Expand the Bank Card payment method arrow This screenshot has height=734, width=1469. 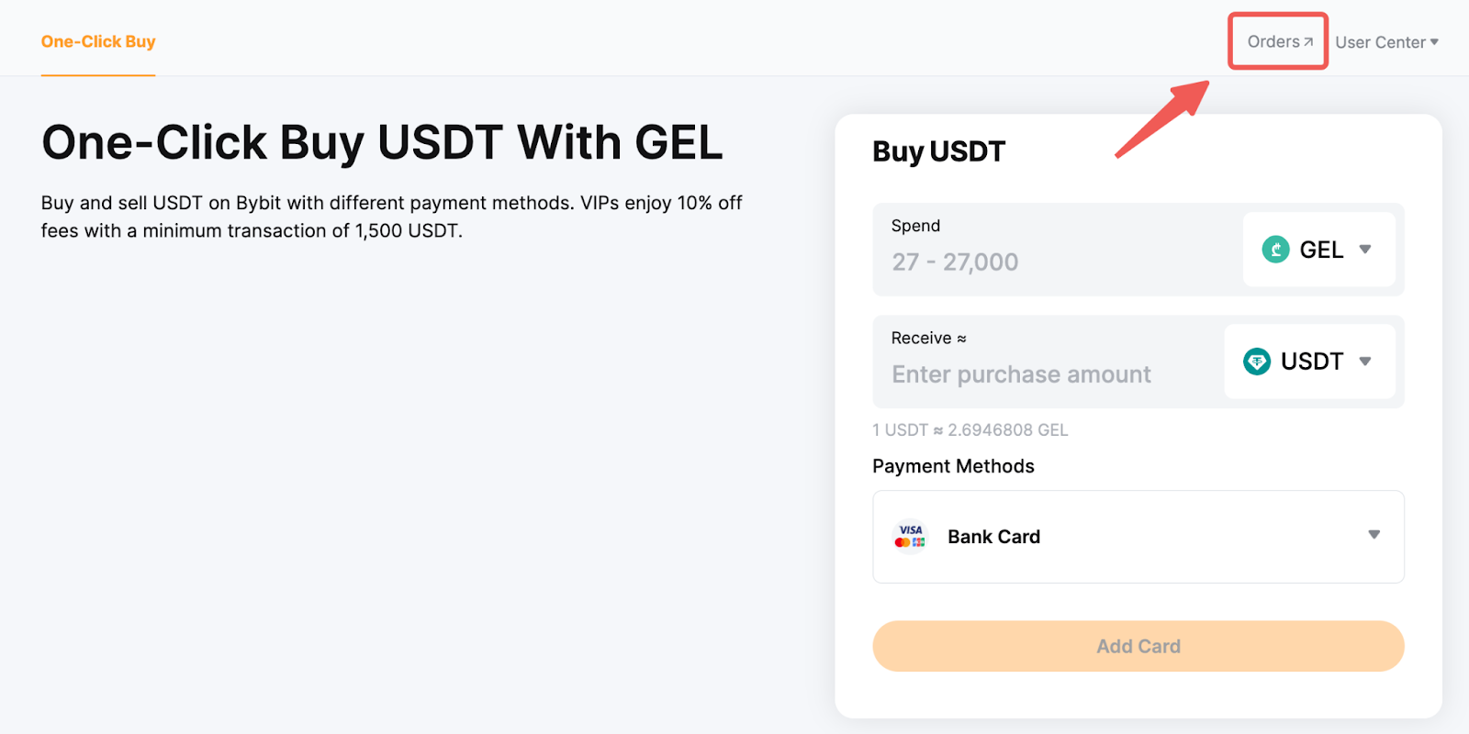(x=1374, y=535)
